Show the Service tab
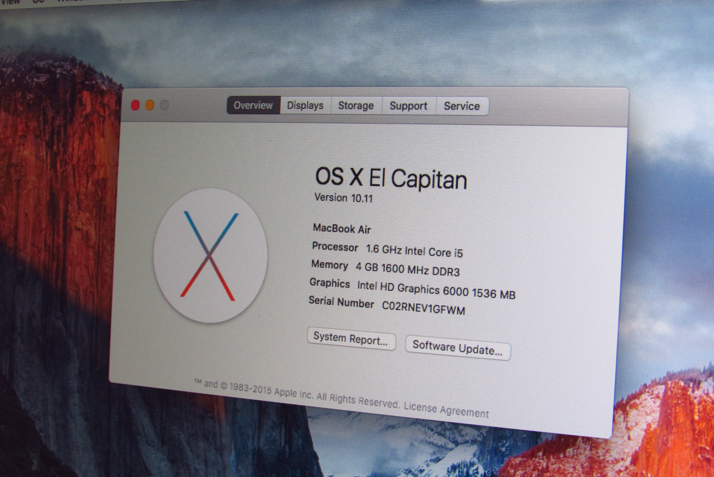The width and height of the screenshot is (714, 477). coord(462,106)
